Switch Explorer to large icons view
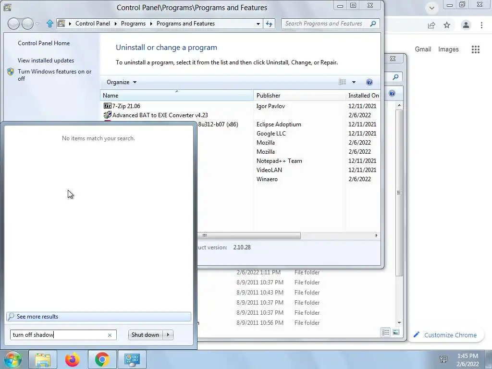Viewport: 492px width, 369px height. [x=396, y=332]
